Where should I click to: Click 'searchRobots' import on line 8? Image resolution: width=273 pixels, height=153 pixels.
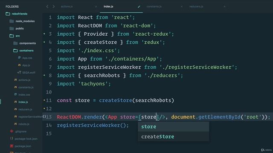tap(102, 76)
